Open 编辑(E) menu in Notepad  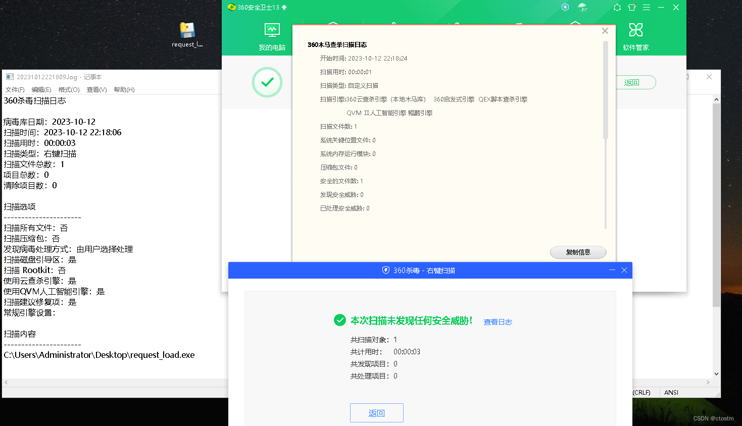pyautogui.click(x=41, y=89)
